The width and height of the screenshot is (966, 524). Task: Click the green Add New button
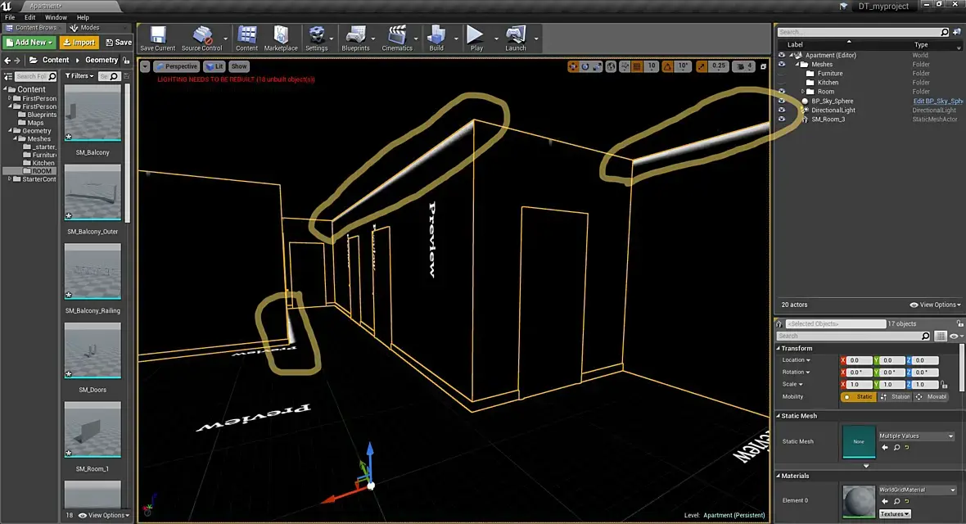click(29, 43)
